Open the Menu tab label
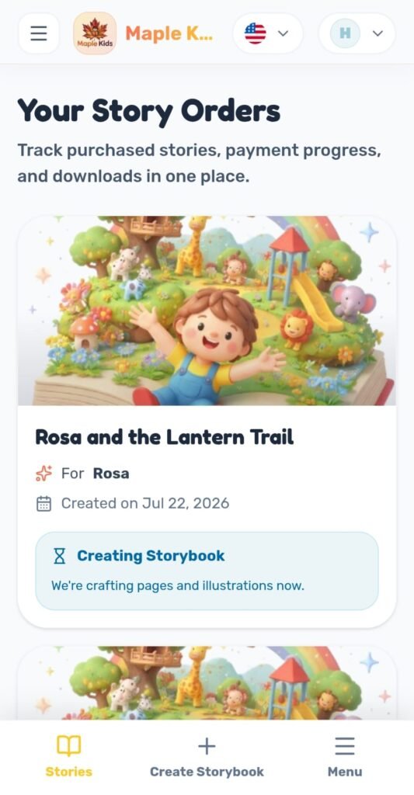Screen dimensions: 414x795 coord(345,772)
